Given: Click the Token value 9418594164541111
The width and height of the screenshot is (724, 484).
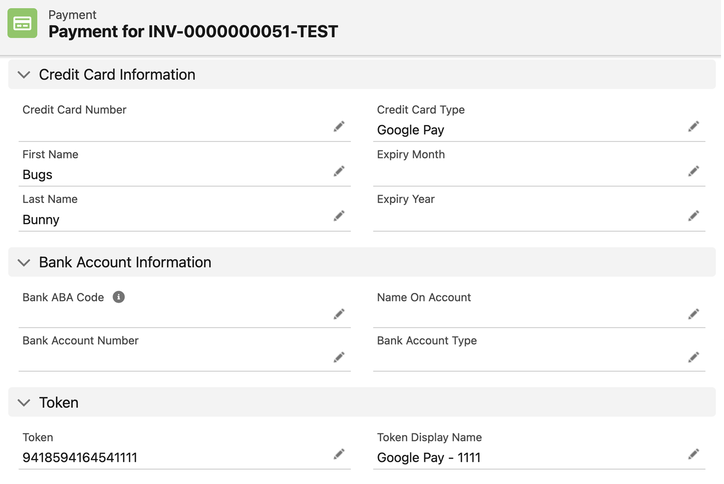Looking at the screenshot, I should pos(80,458).
